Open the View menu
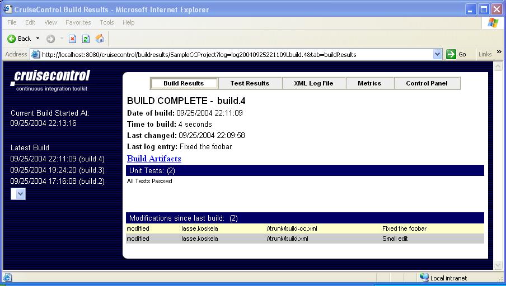The height and width of the screenshot is (286, 506). (x=51, y=22)
